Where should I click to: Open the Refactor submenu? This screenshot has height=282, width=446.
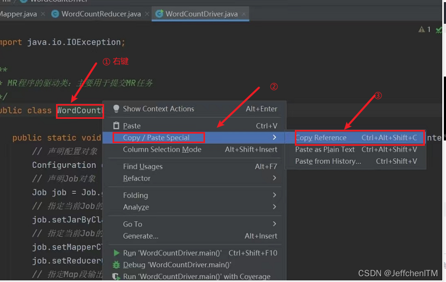(194, 178)
